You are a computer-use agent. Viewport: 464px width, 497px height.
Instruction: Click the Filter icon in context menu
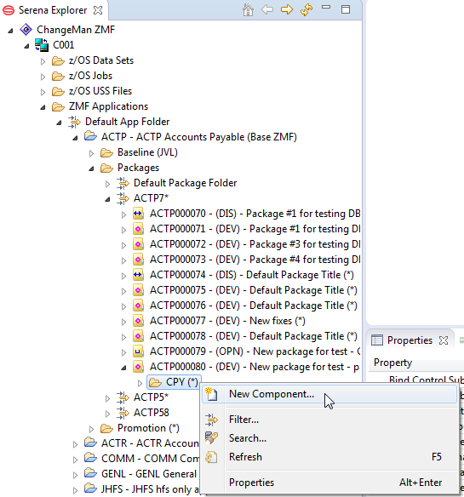tap(211, 420)
